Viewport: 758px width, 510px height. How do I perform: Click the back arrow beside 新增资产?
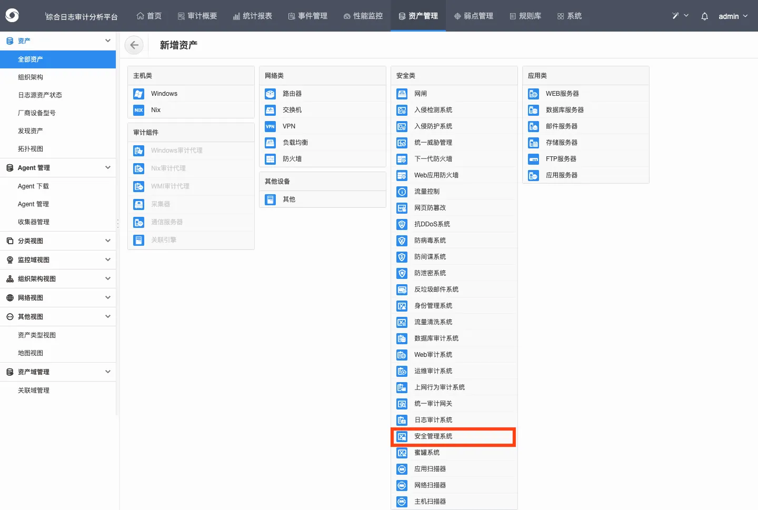click(134, 45)
